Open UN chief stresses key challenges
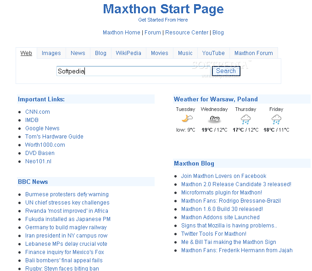The image size is (312, 271). point(67,203)
